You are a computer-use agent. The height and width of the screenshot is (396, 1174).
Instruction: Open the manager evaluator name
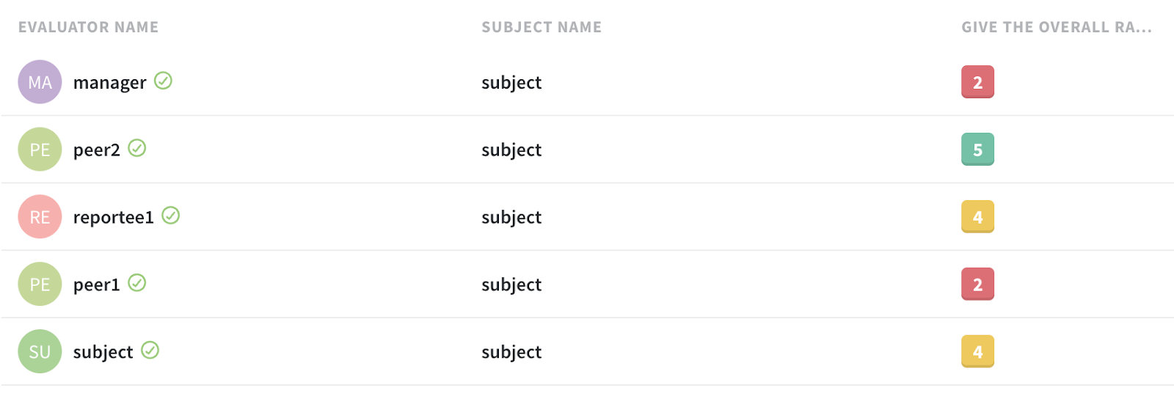click(x=109, y=83)
